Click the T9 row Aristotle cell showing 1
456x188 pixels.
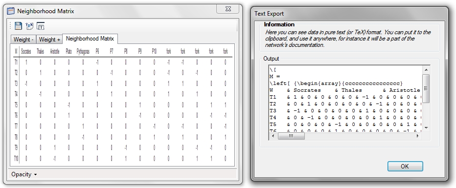click(55, 147)
